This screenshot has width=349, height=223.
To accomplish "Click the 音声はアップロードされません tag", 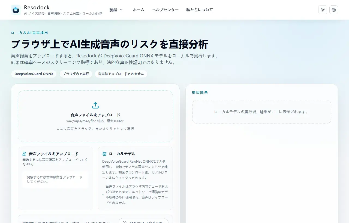I will pyautogui.click(x=121, y=74).
